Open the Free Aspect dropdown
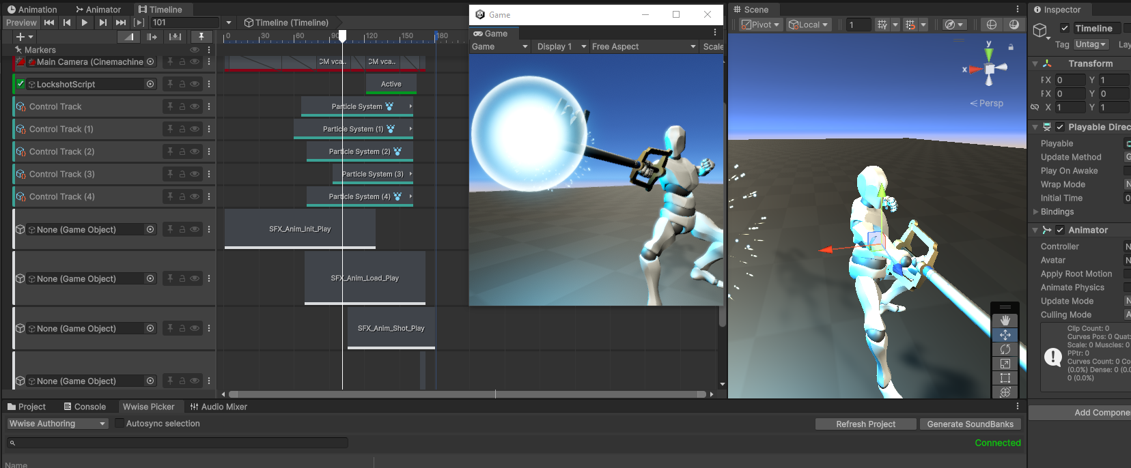 point(643,46)
